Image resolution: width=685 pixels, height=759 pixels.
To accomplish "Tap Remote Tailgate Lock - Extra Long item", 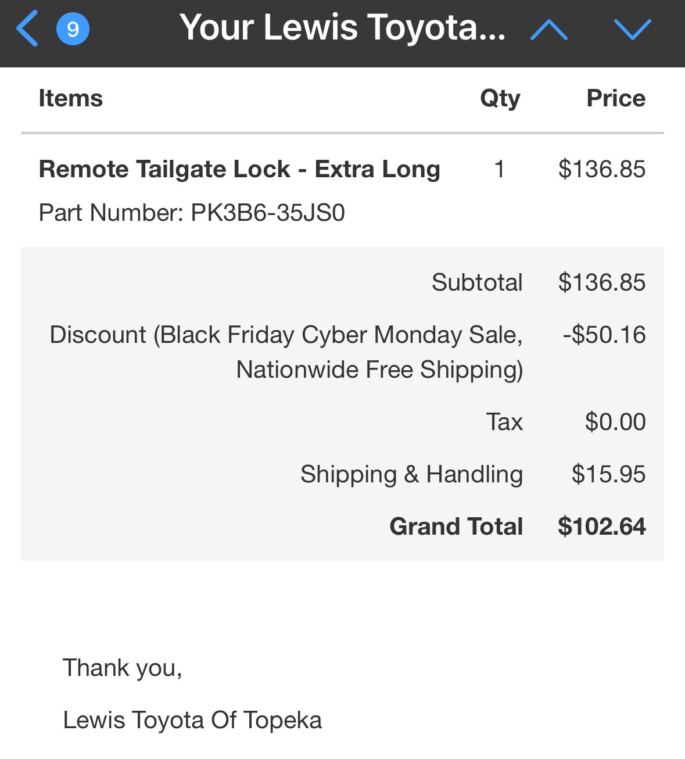I will click(x=239, y=169).
